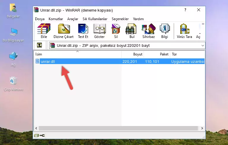This screenshot has width=228, height=145.
Task: Open the Seçenekler menu
Action: 120,19
